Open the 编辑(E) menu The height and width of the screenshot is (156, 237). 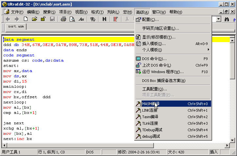33,12
